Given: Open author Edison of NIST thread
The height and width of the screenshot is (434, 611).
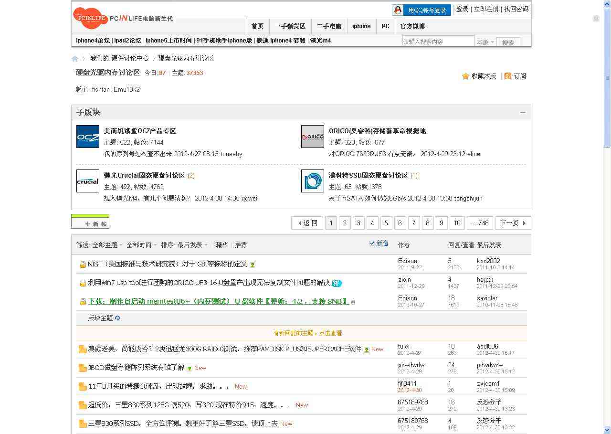Looking at the screenshot, I should point(407,261).
